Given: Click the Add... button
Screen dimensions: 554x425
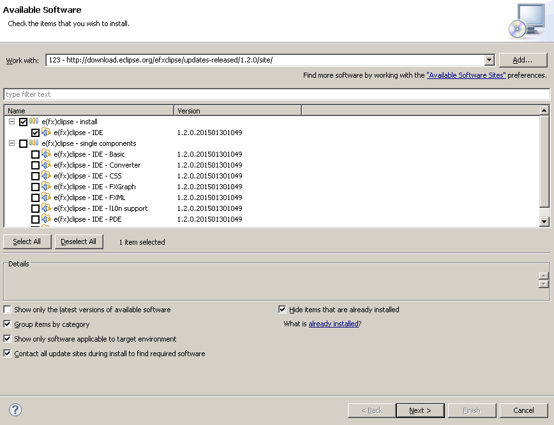Looking at the screenshot, I should pyautogui.click(x=523, y=60).
